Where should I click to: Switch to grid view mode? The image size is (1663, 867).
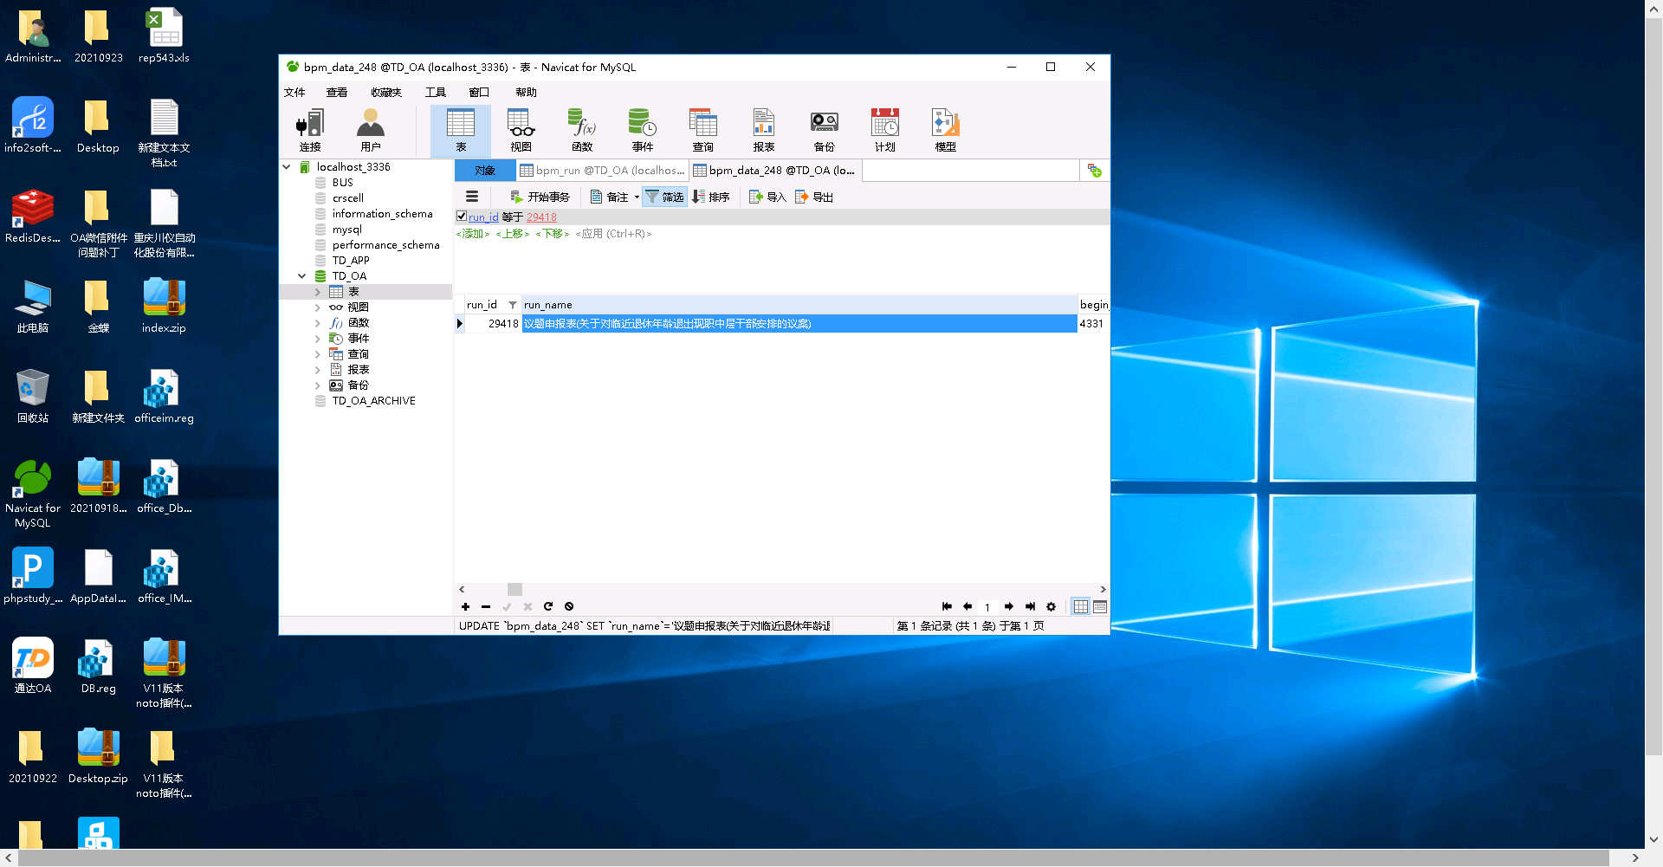(x=1080, y=606)
